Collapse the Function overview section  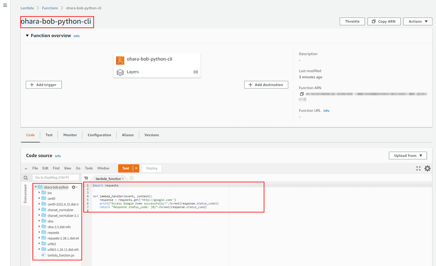(27, 36)
